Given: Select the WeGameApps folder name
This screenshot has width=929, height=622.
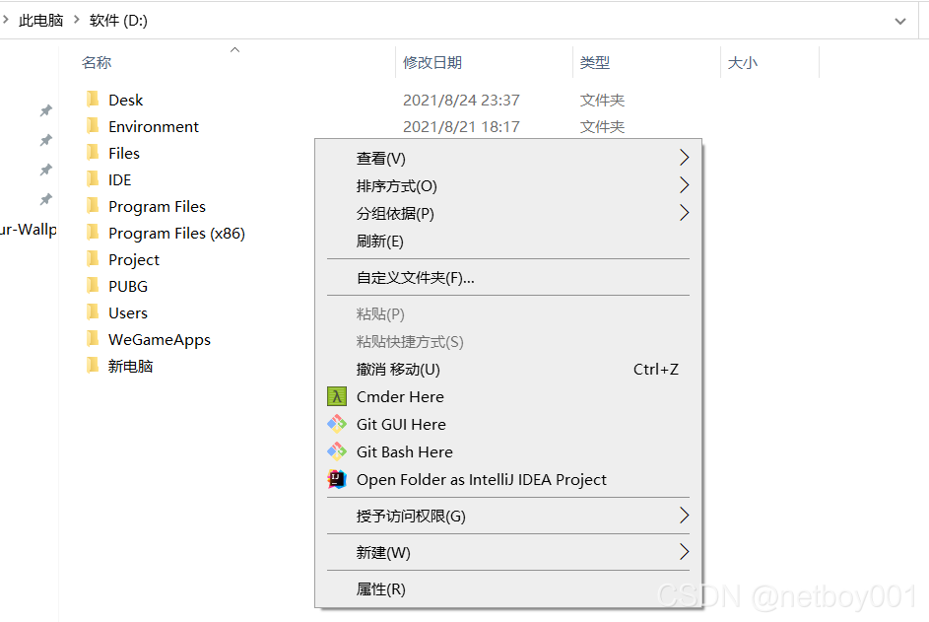Looking at the screenshot, I should coord(160,340).
